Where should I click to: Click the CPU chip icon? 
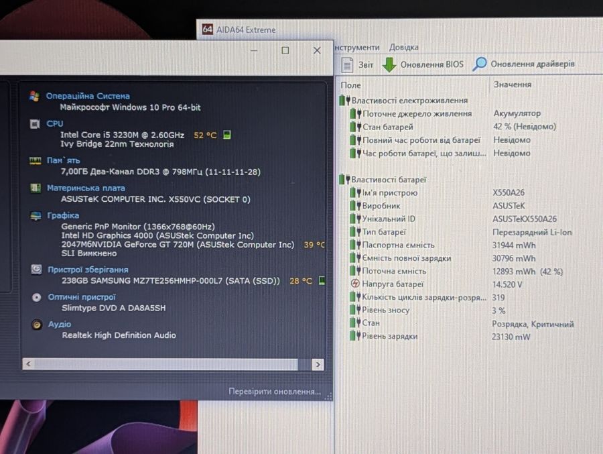click(35, 124)
